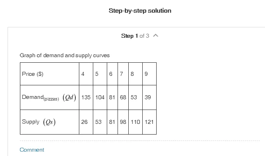Collapse Step 1 with the chevron arrow
This screenshot has width=265, height=156.
click(155, 35)
